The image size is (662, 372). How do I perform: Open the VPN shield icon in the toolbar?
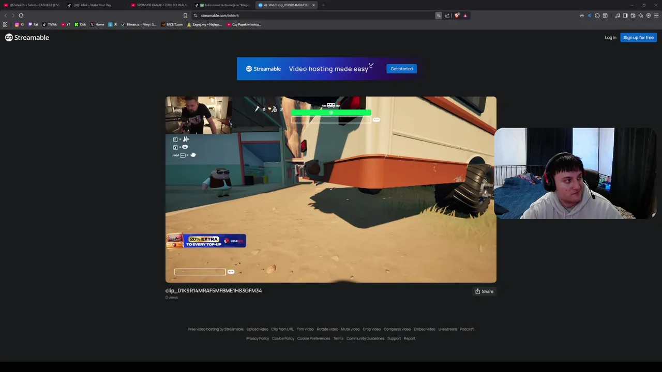click(649, 16)
